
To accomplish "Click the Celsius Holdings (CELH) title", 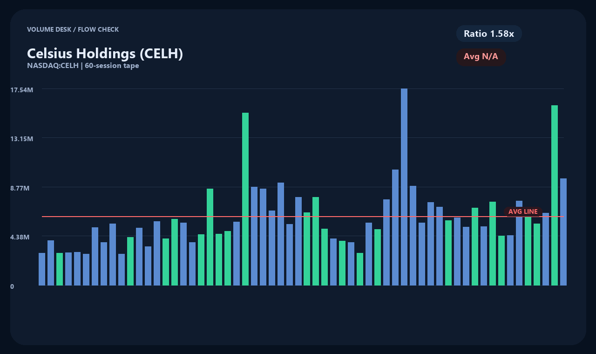I will (x=105, y=53).
